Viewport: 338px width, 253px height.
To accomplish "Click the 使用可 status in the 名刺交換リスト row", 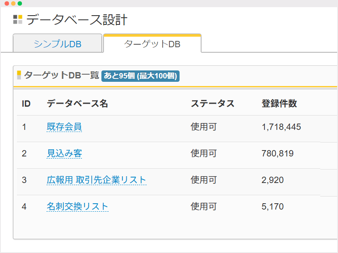I will (204, 207).
